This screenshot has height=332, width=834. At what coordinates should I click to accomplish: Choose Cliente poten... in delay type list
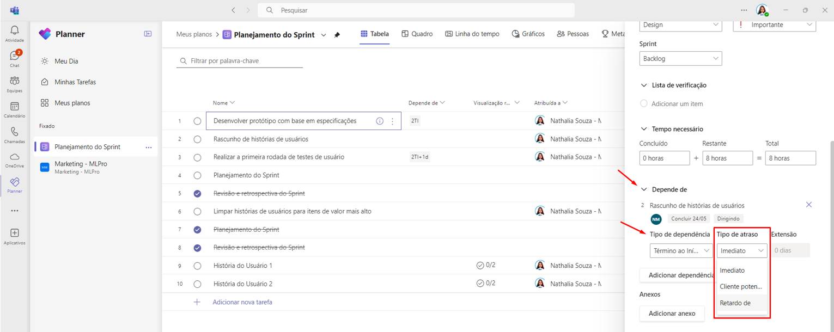(742, 286)
